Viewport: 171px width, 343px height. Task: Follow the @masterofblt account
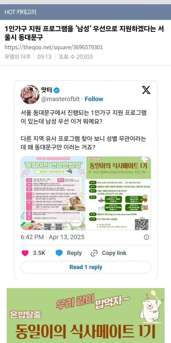[x=94, y=99]
